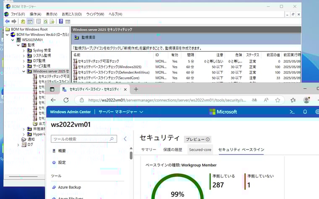Click the up-one-level folder toolbar icon
This screenshot has height=199, width=319.
tap(23, 21)
